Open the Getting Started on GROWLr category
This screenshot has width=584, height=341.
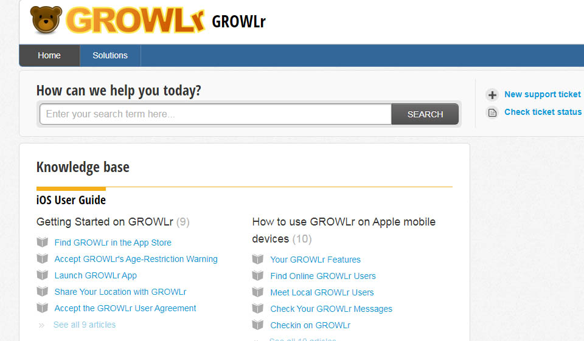click(x=105, y=222)
